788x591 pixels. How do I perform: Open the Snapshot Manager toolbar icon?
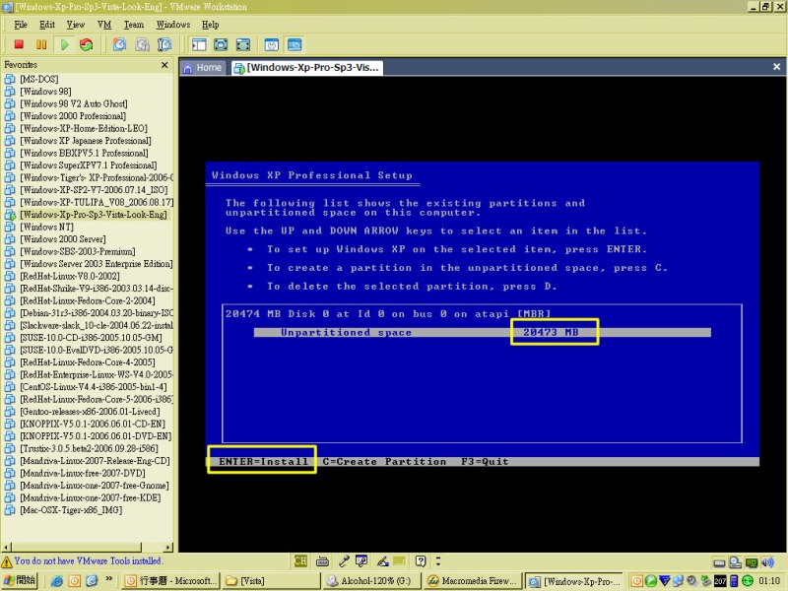coord(164,44)
